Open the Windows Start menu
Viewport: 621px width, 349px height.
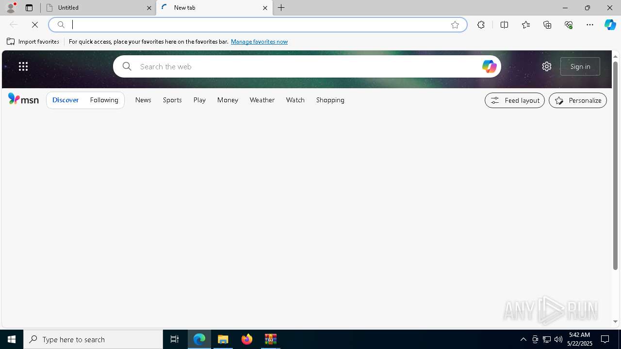tap(12, 339)
